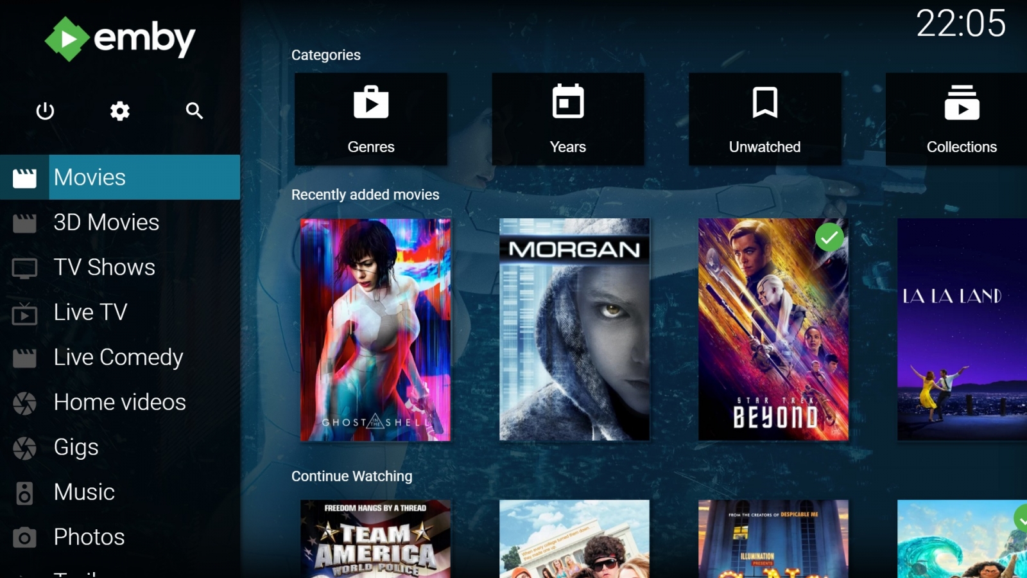Click the Collections stacked-video icon
Viewport: 1027px width, 578px height.
tap(962, 102)
